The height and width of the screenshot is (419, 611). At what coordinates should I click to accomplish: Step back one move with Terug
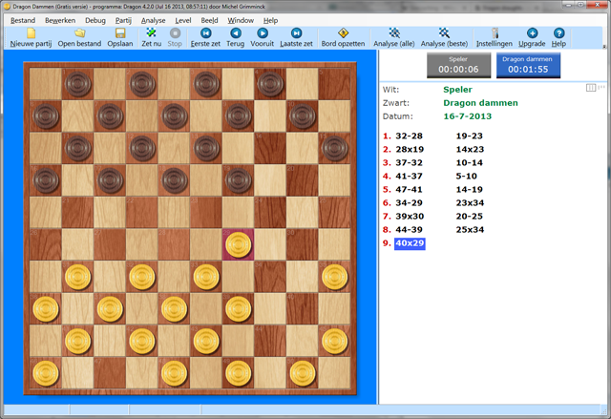(236, 38)
